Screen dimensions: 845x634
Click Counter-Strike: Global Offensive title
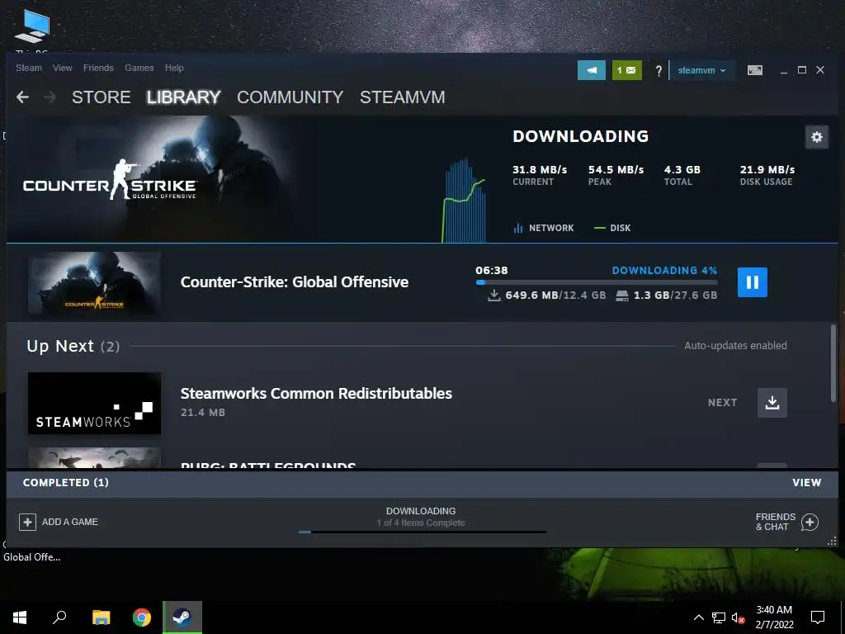click(295, 282)
